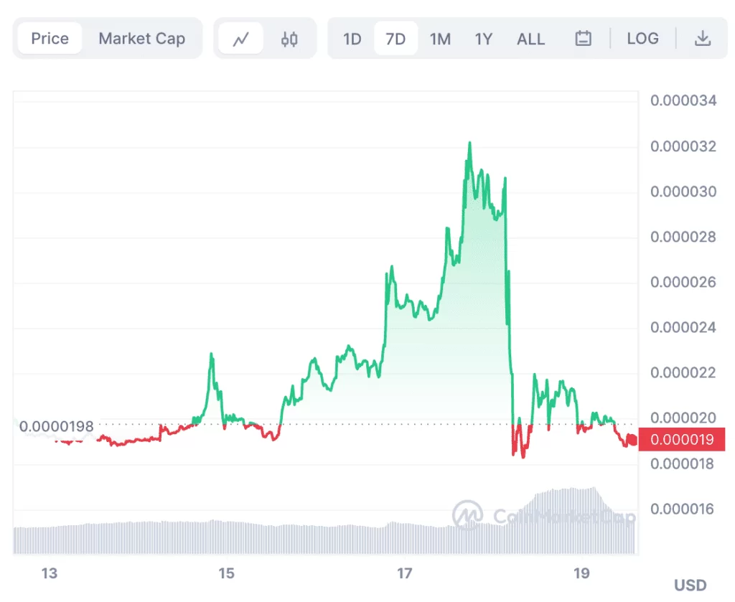735x602 pixels.
Task: Switch to line chart view
Action: coord(240,39)
